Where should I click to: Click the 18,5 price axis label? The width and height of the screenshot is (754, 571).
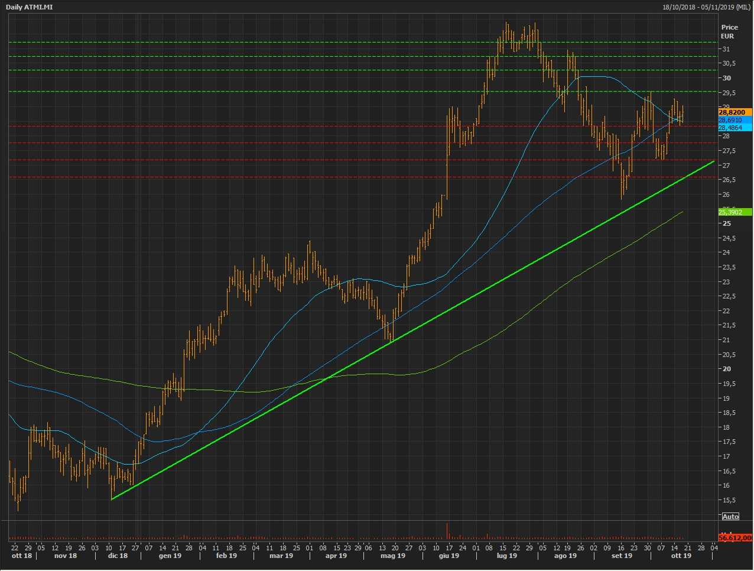(729, 413)
